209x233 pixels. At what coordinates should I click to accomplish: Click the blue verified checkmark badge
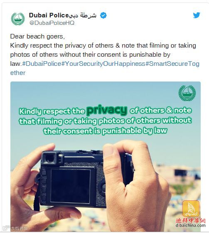(103, 15)
